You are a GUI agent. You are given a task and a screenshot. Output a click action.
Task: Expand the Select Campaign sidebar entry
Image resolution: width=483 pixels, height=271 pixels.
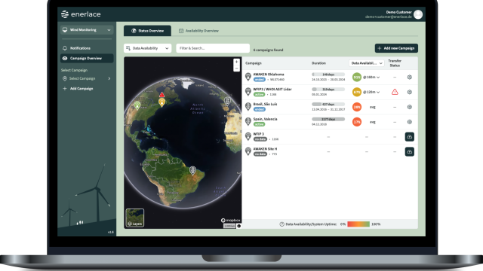87,78
